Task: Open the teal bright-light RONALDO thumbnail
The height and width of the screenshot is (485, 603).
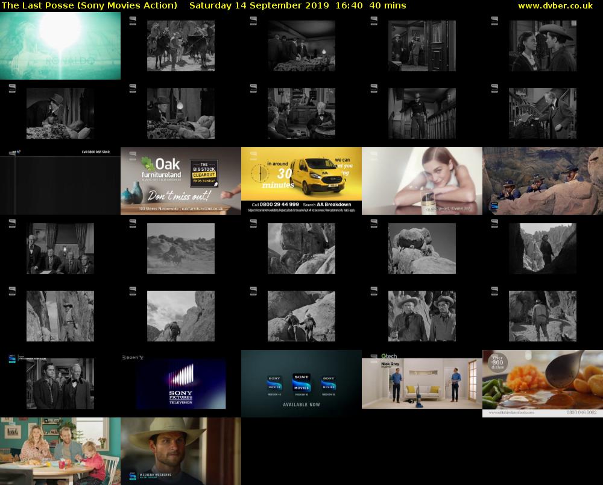Action: (60, 46)
